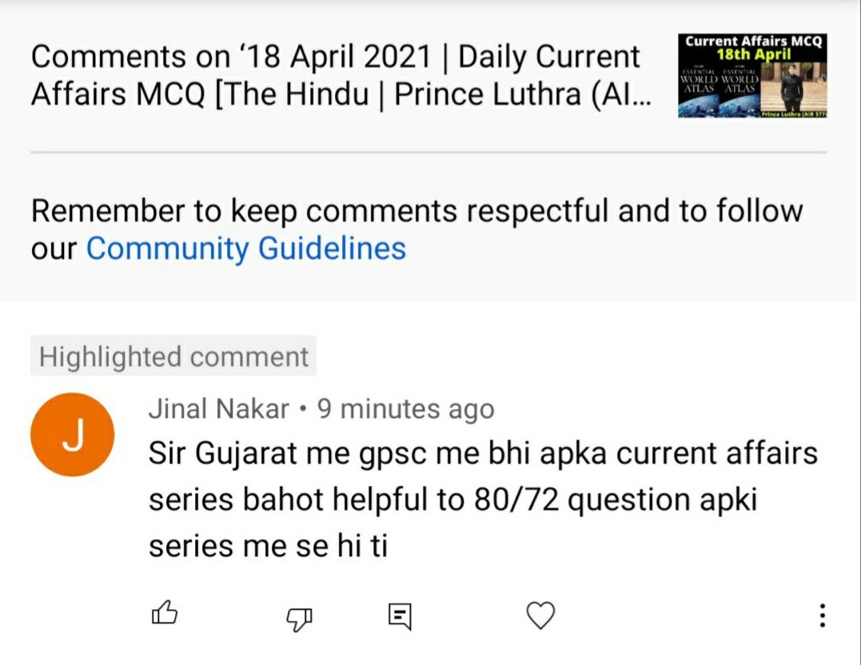Dislike the comment with thumbs down icon
The height and width of the screenshot is (665, 861).
(299, 615)
